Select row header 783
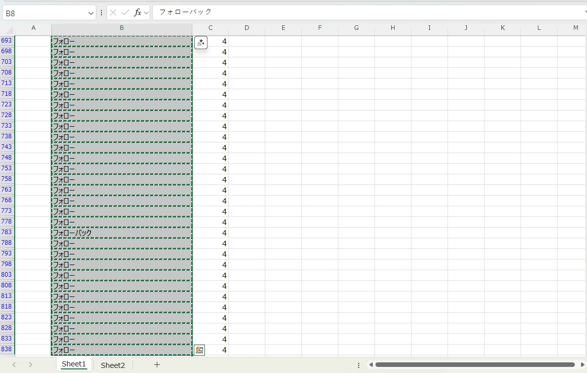 (7, 232)
